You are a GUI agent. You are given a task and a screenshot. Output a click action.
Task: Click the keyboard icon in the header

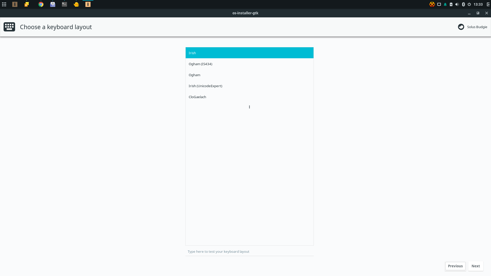coord(9,27)
